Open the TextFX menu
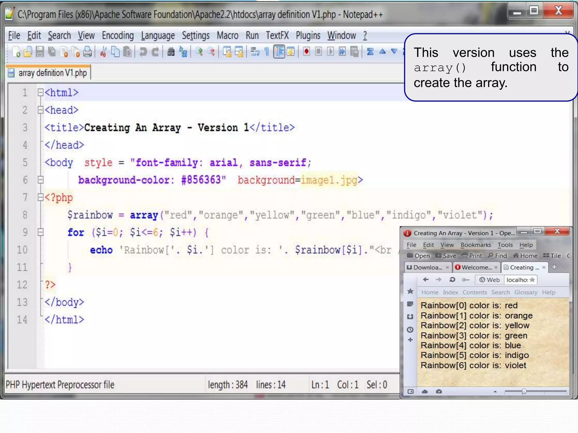Viewport: 578px width, 433px height. coord(277,36)
